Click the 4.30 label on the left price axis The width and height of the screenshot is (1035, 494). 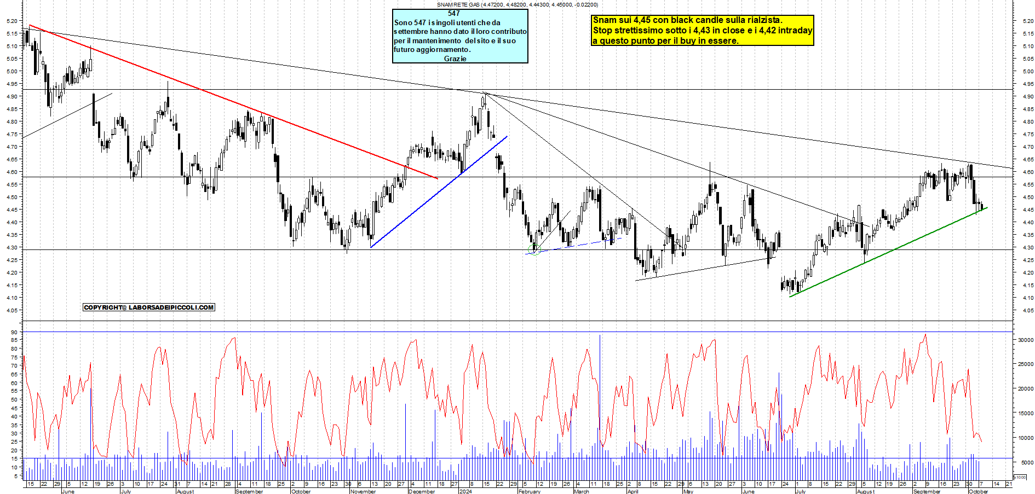click(x=12, y=247)
